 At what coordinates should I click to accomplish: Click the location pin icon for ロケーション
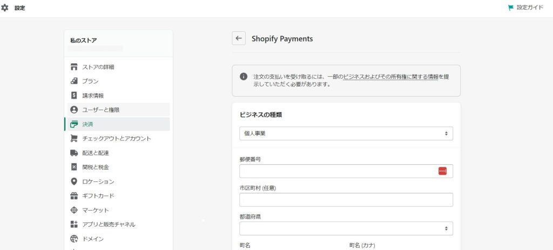[73, 181]
